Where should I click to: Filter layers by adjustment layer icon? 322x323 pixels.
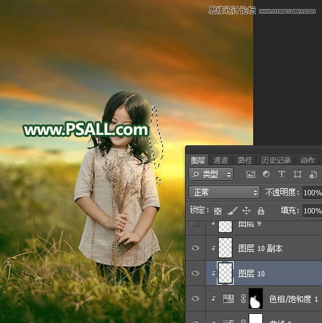pyautogui.click(x=266, y=174)
